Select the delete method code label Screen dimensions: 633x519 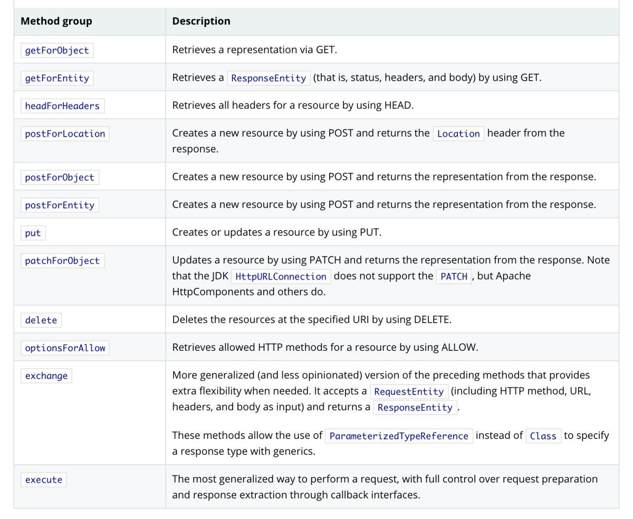pyautogui.click(x=41, y=320)
